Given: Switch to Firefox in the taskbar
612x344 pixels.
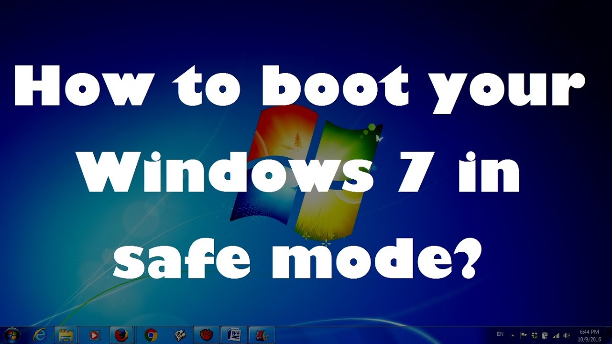Looking at the screenshot, I should 121,335.
